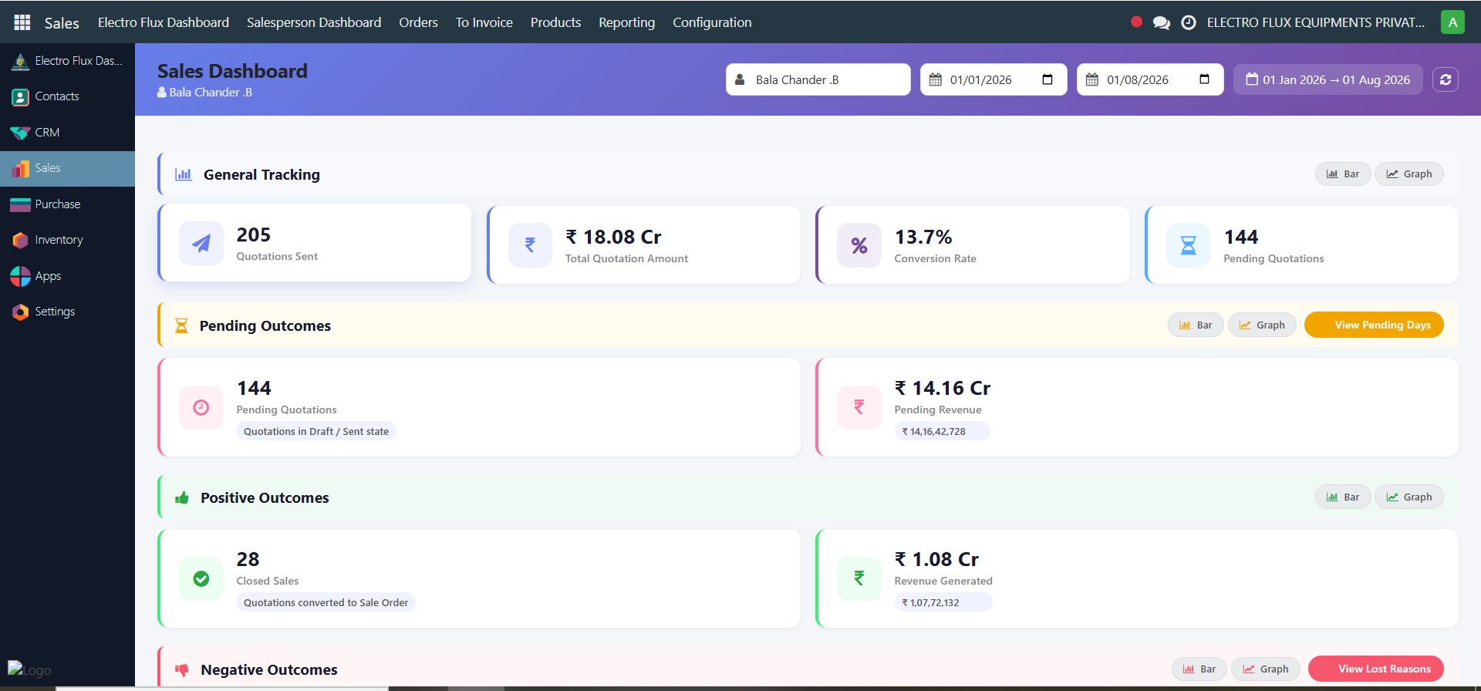The image size is (1481, 691).
Task: Click the 01 Jan 2026 → 01 Aug 2026 range badge
Action: (x=1328, y=79)
